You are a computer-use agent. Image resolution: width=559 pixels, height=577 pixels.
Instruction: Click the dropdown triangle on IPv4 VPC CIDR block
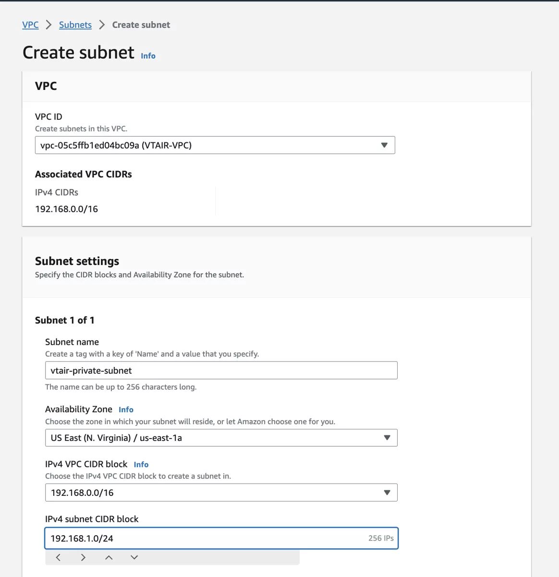[x=387, y=492]
